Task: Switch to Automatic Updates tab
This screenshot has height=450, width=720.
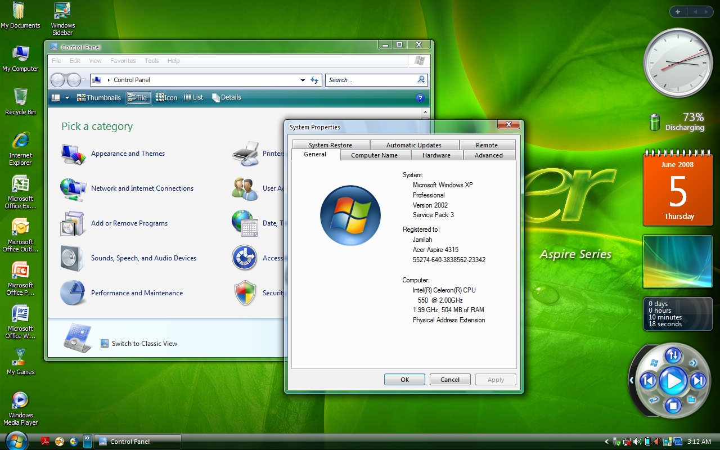Action: [414, 145]
